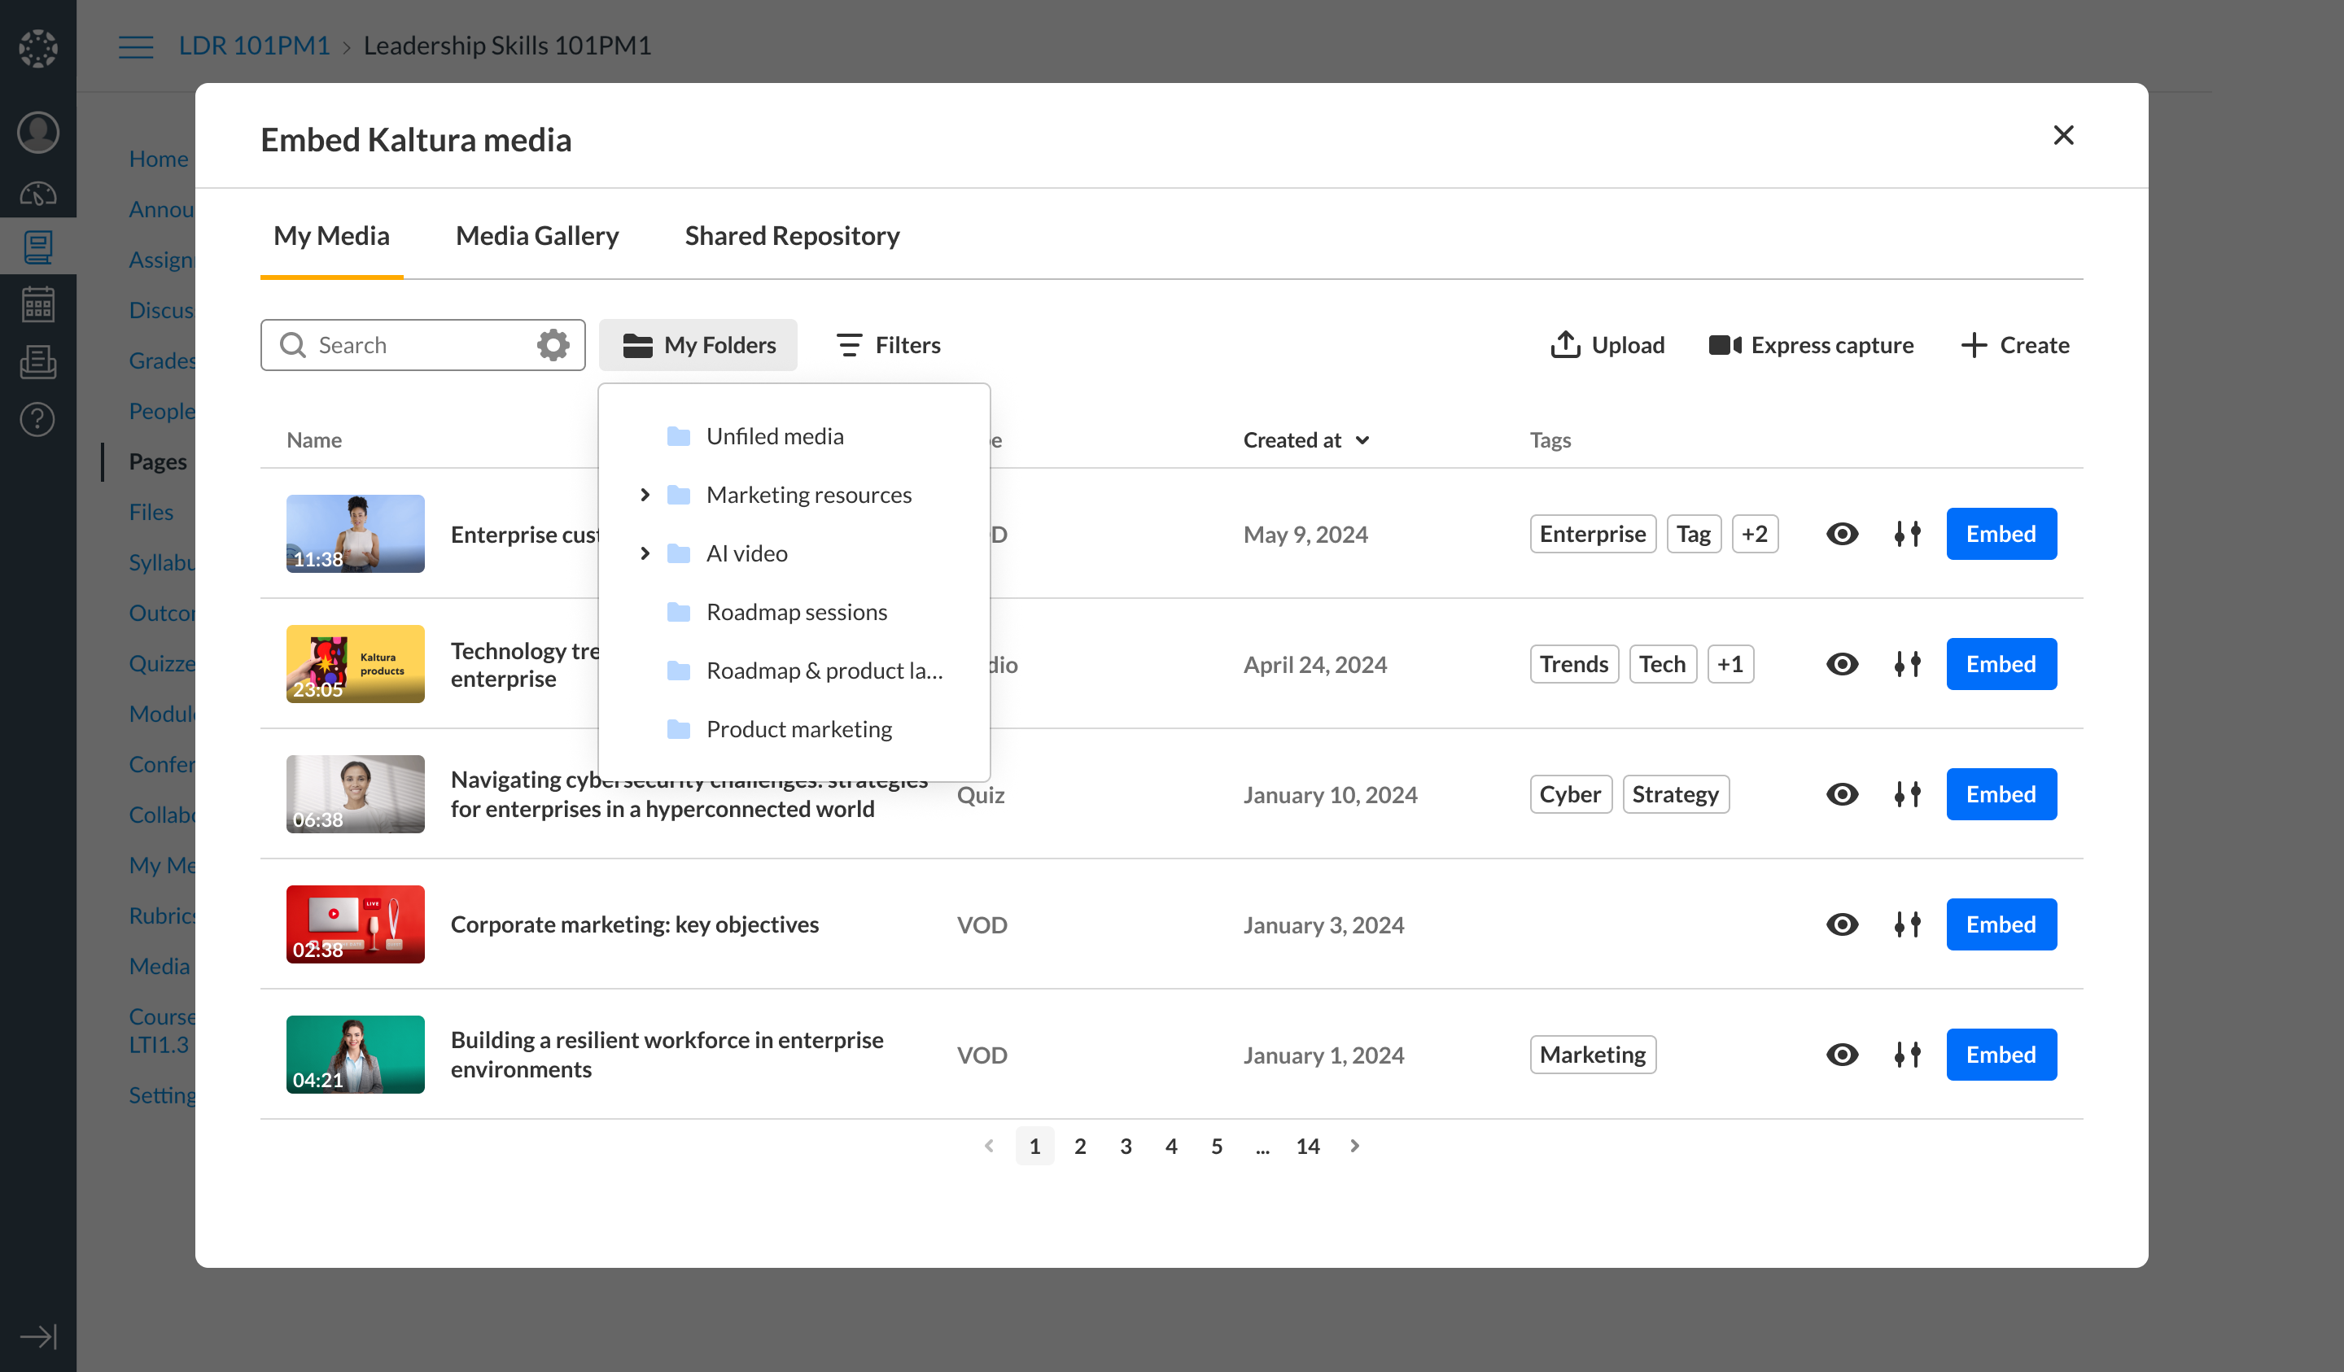2344x1372 pixels.
Task: Preview Building a resilient workforce video
Action: point(1842,1055)
